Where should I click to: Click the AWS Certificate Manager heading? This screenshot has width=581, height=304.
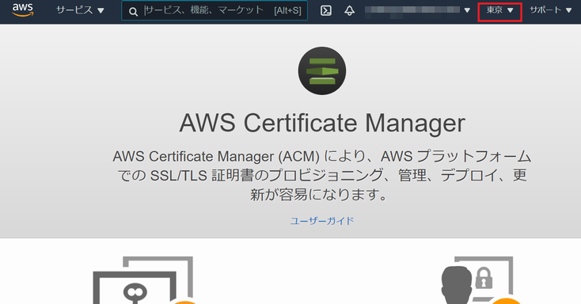pos(322,123)
